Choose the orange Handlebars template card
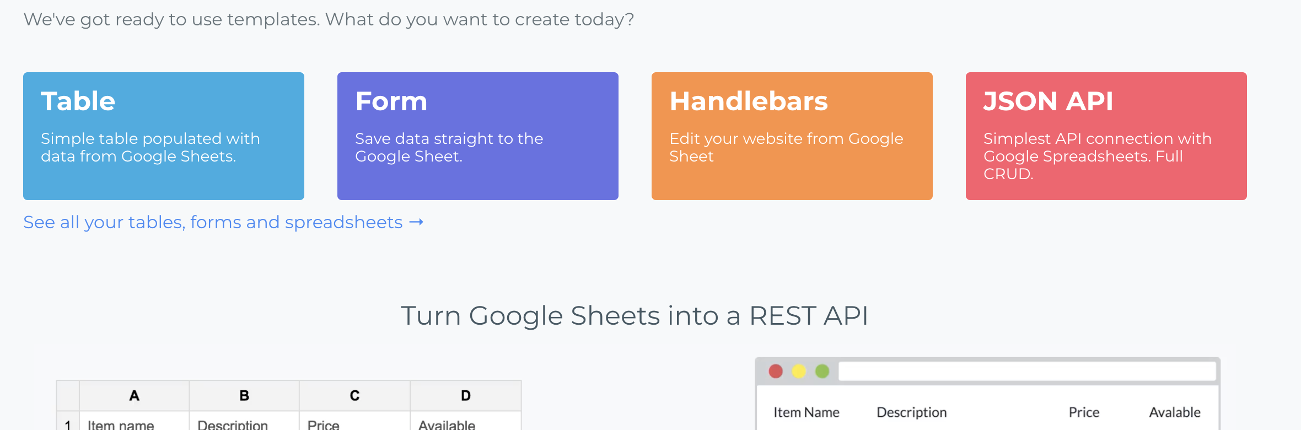1301x430 pixels. [792, 136]
